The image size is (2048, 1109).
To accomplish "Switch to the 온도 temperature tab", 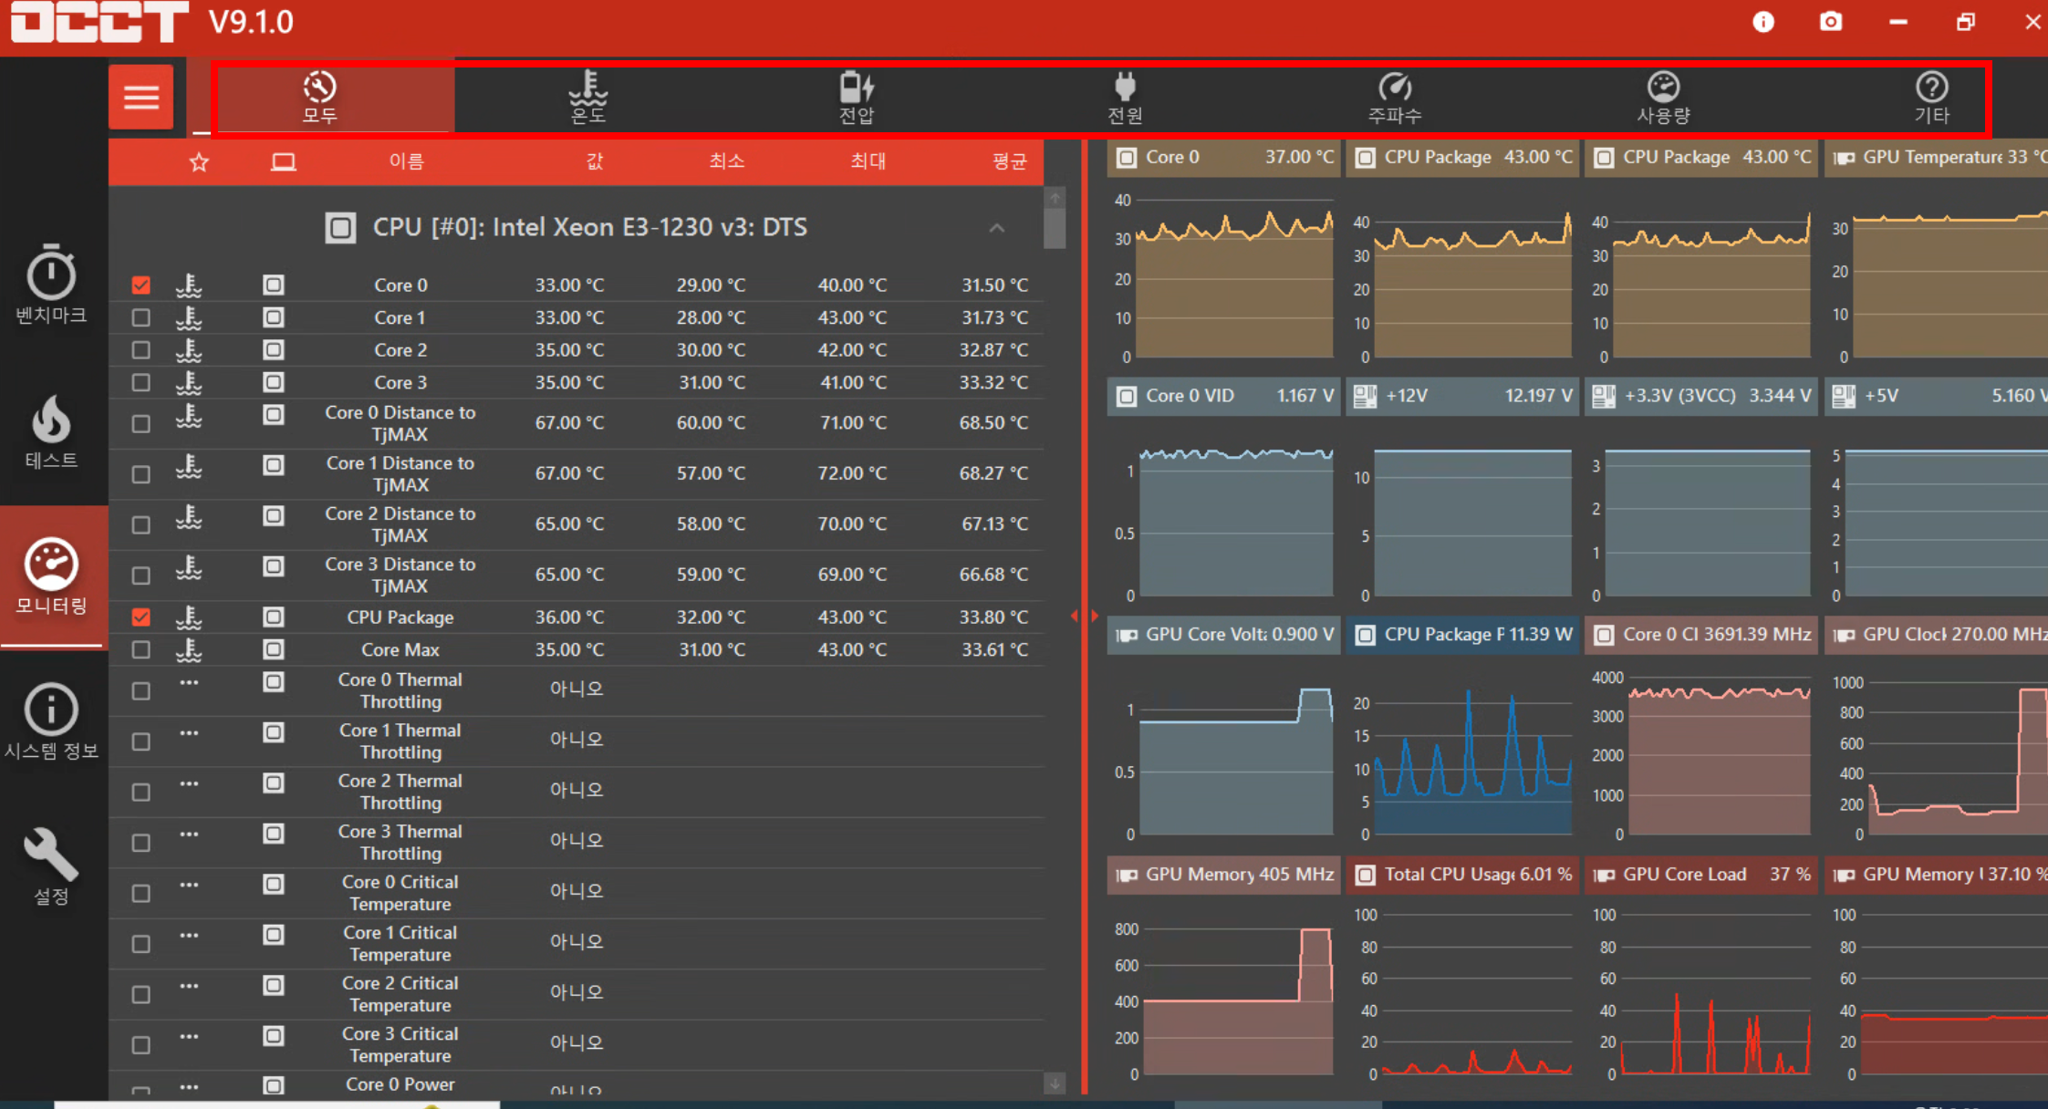I will [x=588, y=97].
